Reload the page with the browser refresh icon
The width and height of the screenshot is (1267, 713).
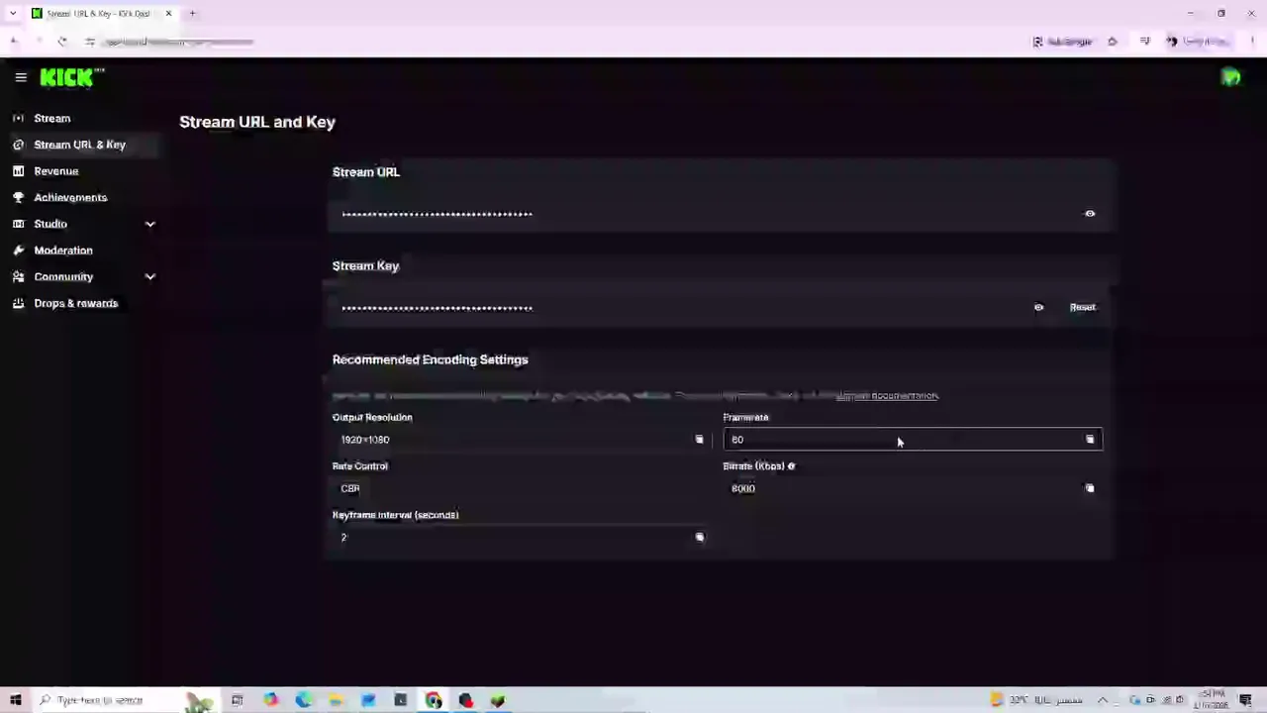coord(62,42)
